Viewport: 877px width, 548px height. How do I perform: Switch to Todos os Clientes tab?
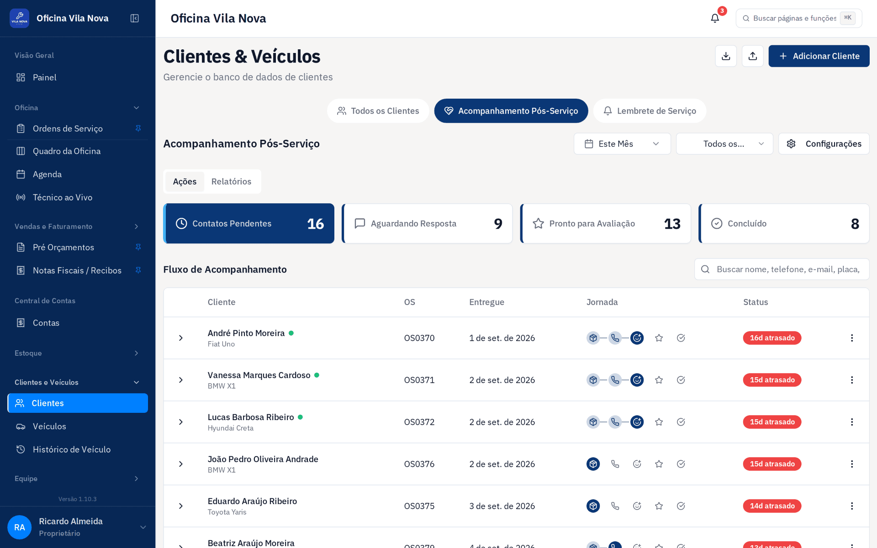378,111
